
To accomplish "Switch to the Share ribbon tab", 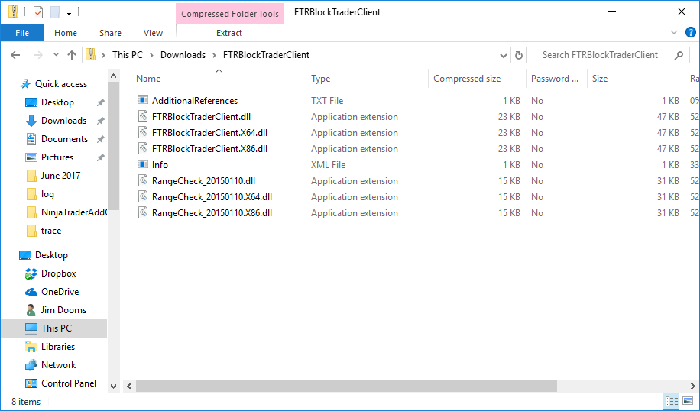I will pos(110,33).
